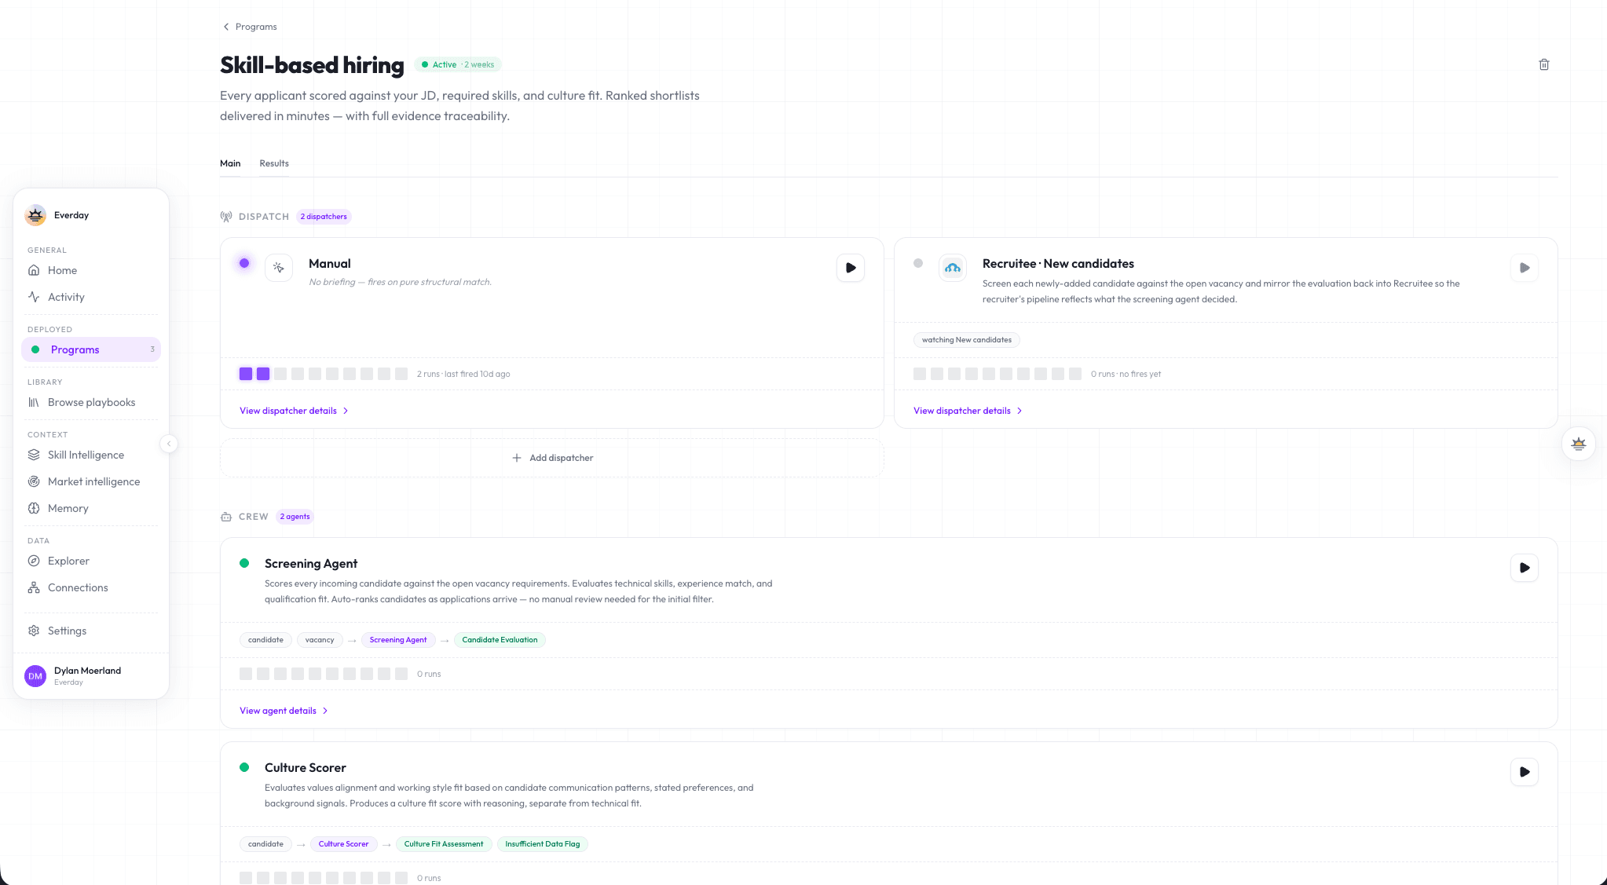
Task: Click first purple run square in Manual history
Action: [x=246, y=374]
